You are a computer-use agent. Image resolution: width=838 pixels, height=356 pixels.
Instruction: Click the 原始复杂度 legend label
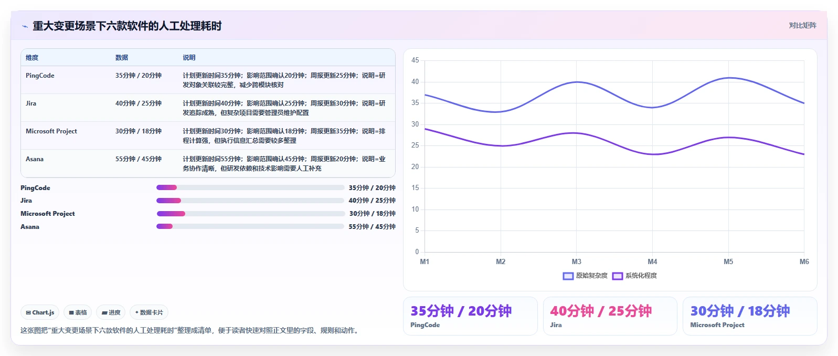591,276
